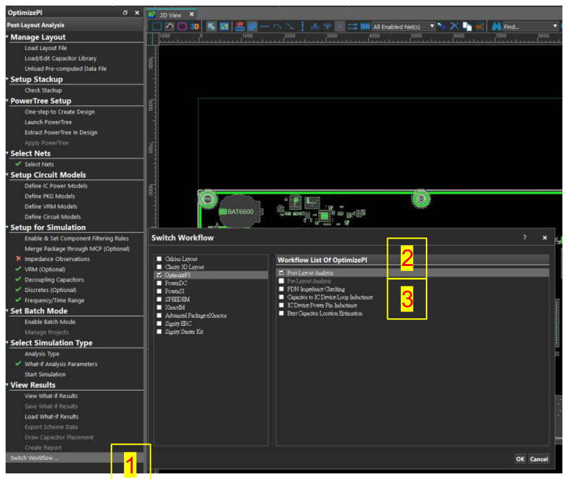Click the blue shape fill icon
568x479 pixels.
(253, 26)
